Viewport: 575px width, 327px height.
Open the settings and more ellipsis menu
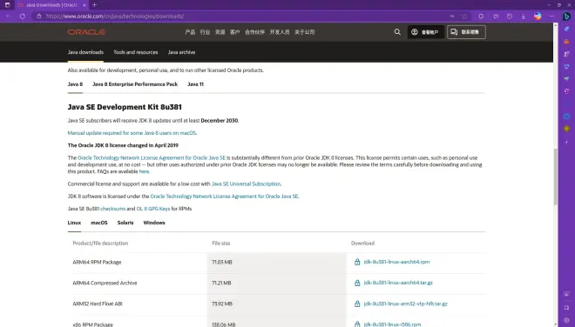(551, 17)
